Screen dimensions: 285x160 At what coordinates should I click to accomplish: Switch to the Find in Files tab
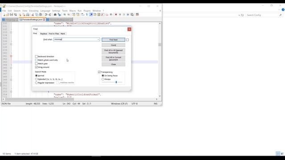pyautogui.click(x=54, y=34)
